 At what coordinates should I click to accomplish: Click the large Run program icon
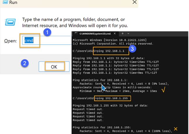point(10,22)
